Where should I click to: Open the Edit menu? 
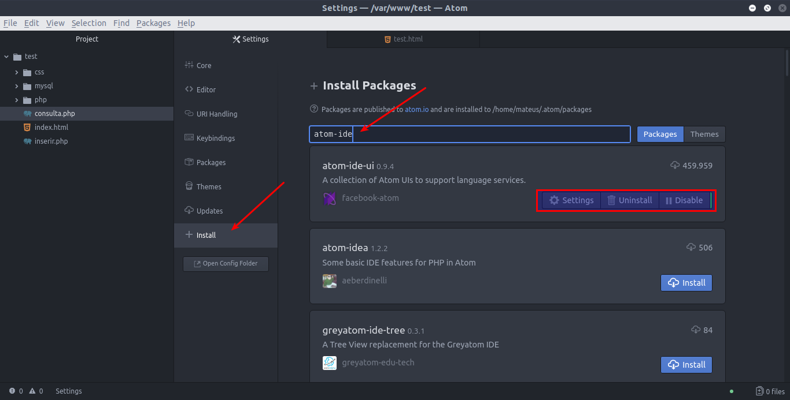[x=31, y=23]
